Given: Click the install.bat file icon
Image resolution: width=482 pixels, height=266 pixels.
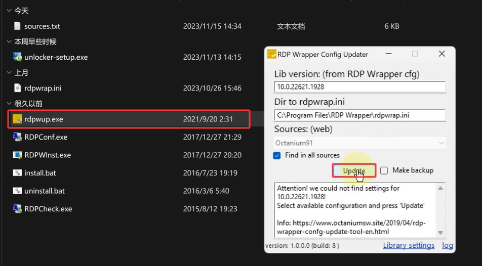Looking at the screenshot, I should [18, 173].
